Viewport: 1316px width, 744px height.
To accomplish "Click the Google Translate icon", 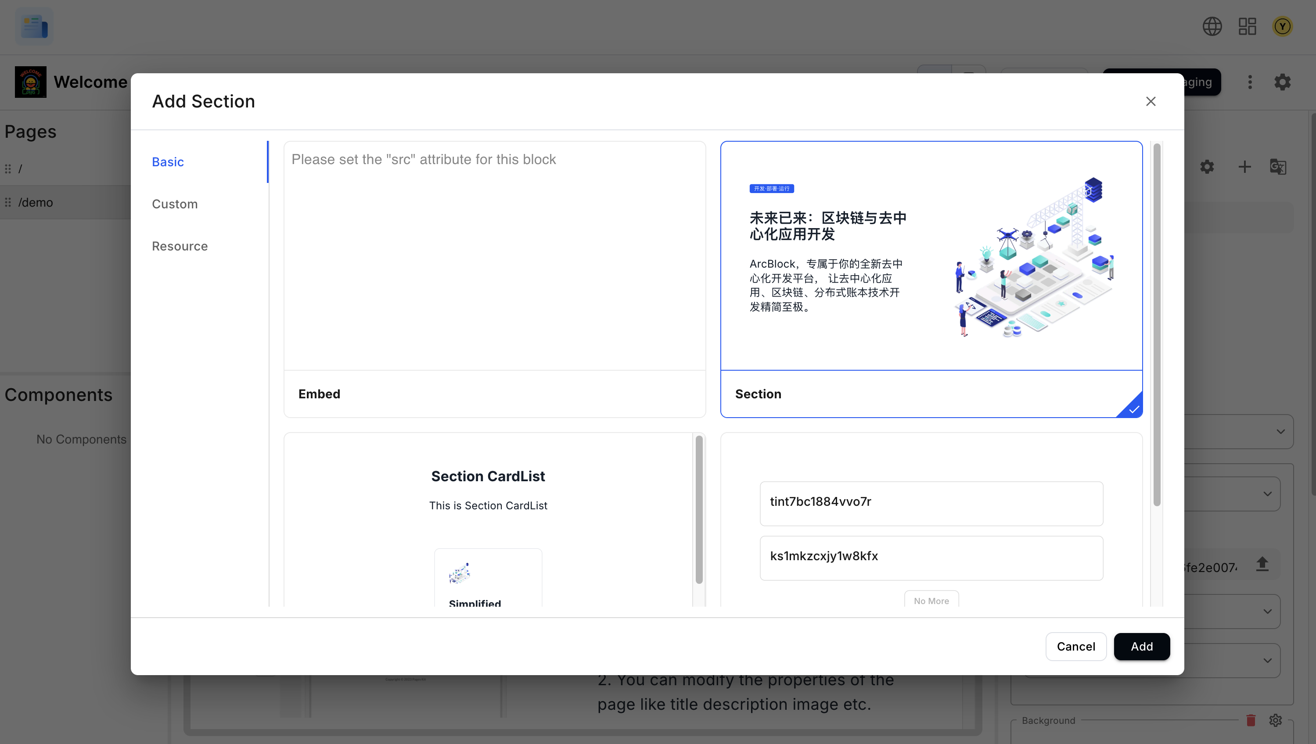I will pyautogui.click(x=1278, y=167).
